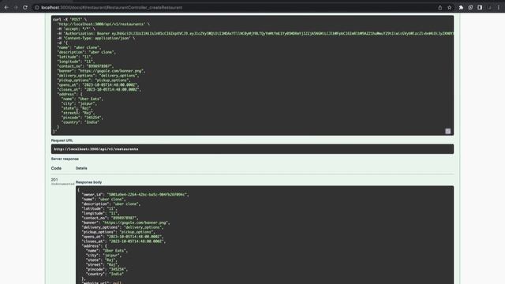Viewport: 505px width, 284px height.
Task: Click the "delivery_options" line in the response body
Action: pyautogui.click(x=123, y=227)
